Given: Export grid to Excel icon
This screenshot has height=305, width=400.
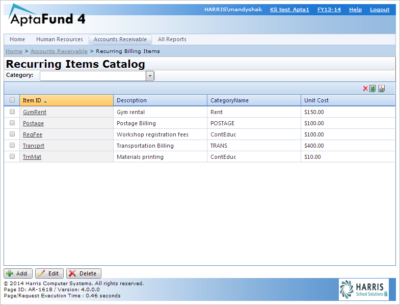Looking at the screenshot, I should (372, 89).
